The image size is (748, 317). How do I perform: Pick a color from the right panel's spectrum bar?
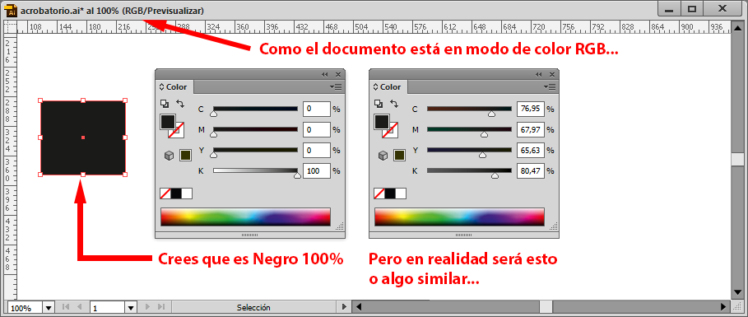(x=459, y=217)
